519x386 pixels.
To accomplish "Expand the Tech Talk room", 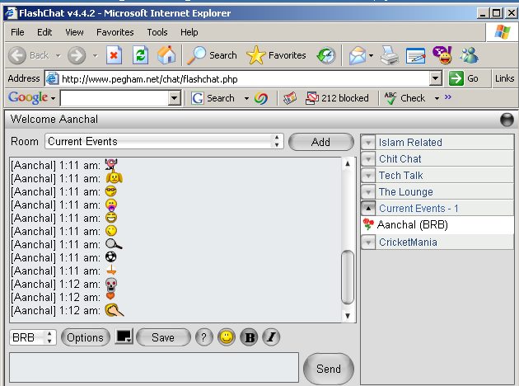I will click(x=368, y=176).
